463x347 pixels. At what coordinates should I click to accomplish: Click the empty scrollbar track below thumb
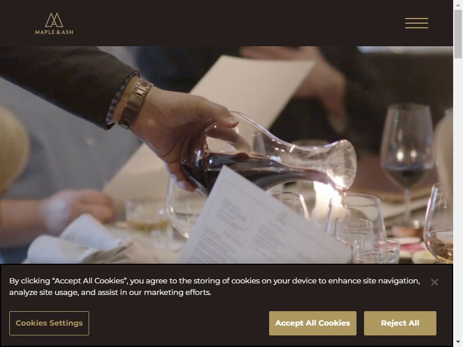pyautogui.click(x=458, y=198)
